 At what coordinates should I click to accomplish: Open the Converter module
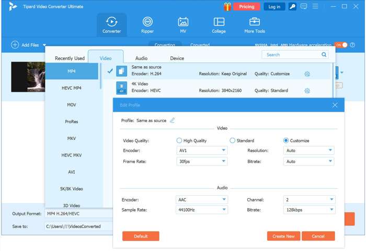click(x=111, y=25)
